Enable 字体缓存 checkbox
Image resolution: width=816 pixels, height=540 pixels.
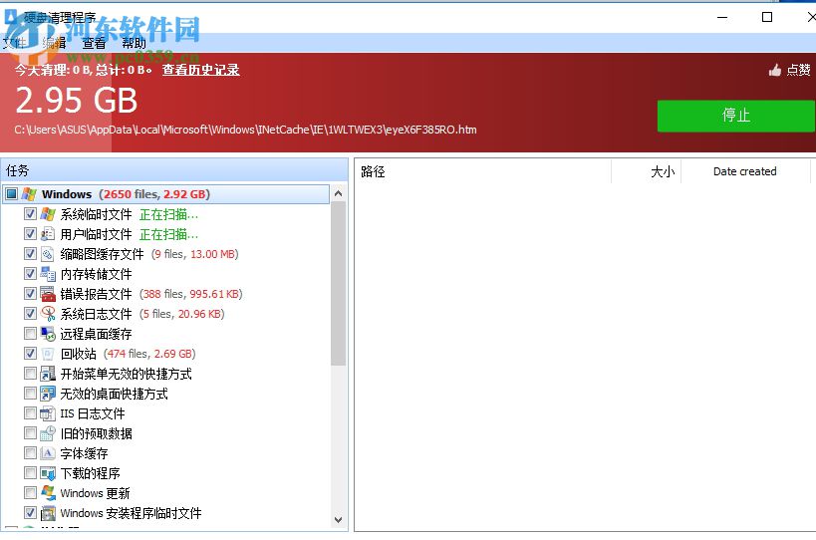(x=30, y=453)
